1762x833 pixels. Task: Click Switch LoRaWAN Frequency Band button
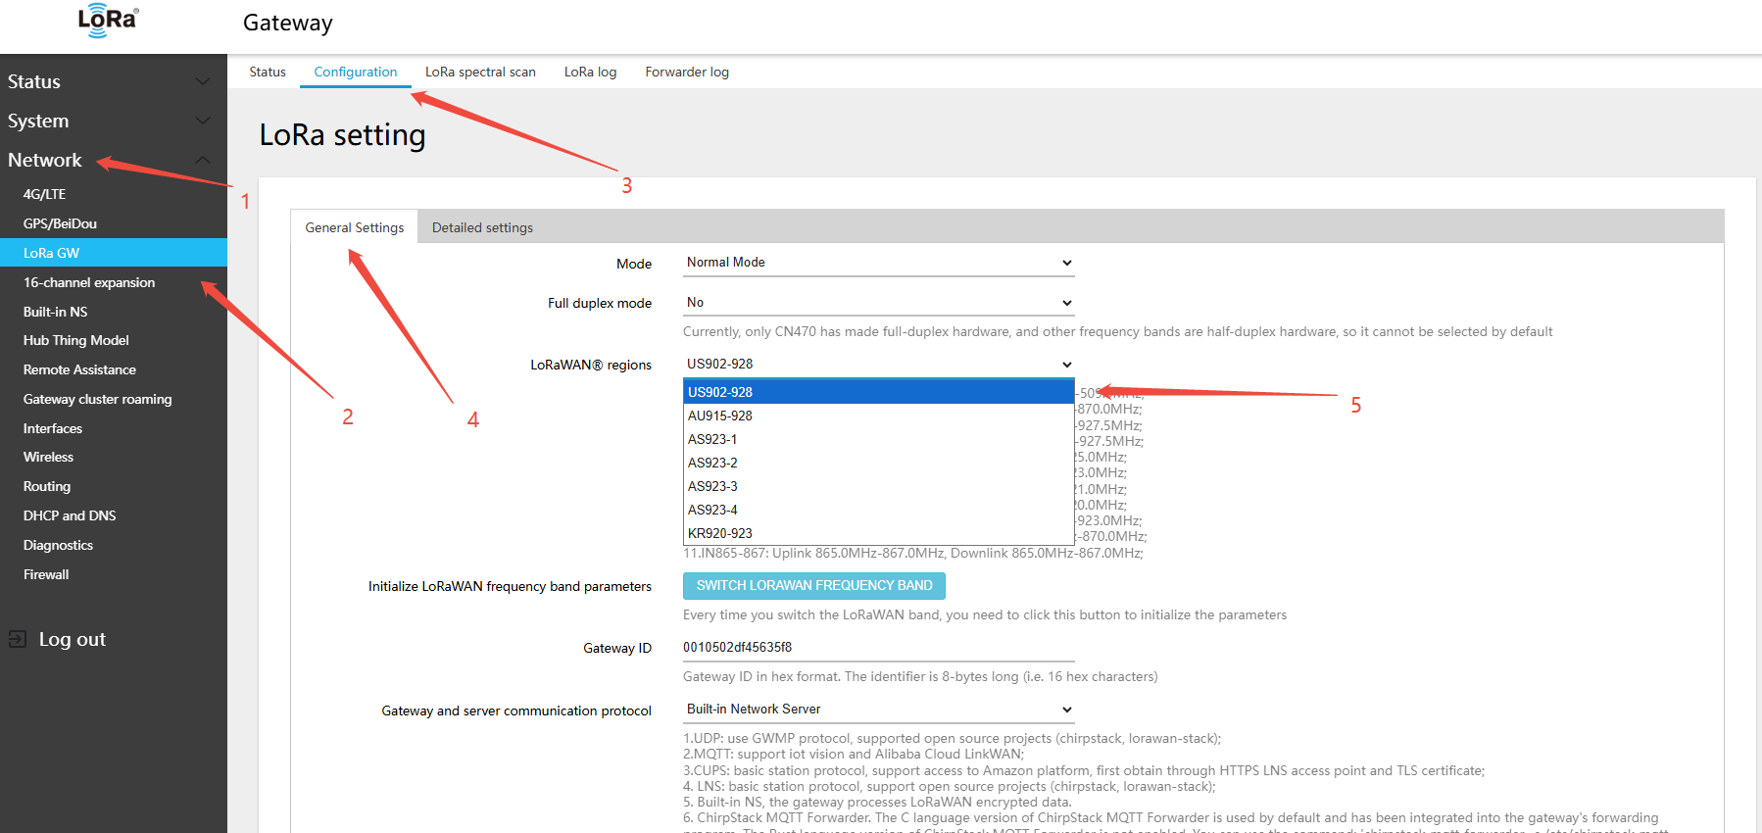(x=813, y=585)
